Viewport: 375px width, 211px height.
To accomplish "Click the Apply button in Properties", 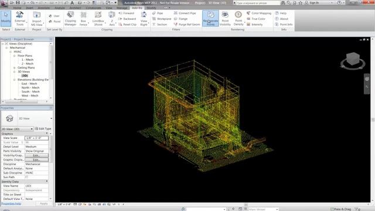I will tap(44, 203).
